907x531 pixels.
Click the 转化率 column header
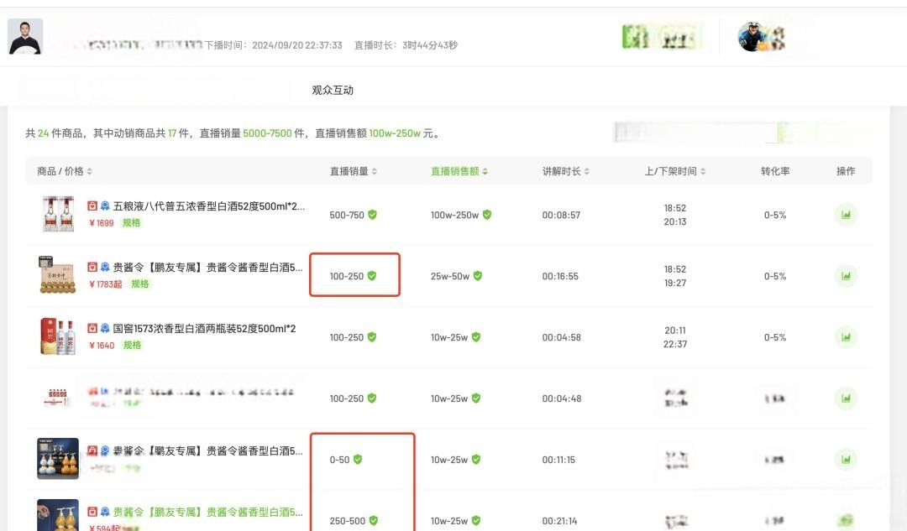coord(775,171)
